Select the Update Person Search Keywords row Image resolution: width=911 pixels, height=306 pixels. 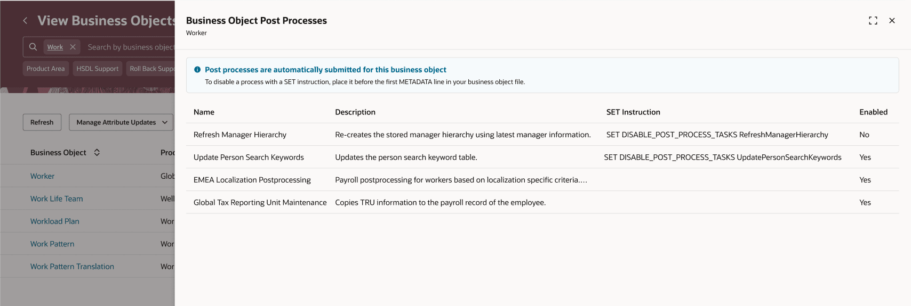pyautogui.click(x=249, y=158)
